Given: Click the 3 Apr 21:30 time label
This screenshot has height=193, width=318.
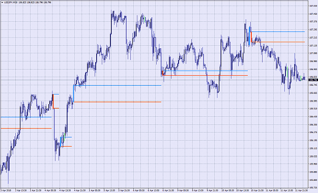Looking at the screenshot, I should 36,190.
